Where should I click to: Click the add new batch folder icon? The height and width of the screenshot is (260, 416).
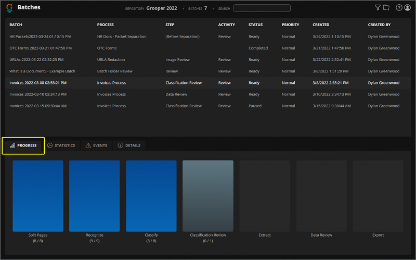(386, 8)
